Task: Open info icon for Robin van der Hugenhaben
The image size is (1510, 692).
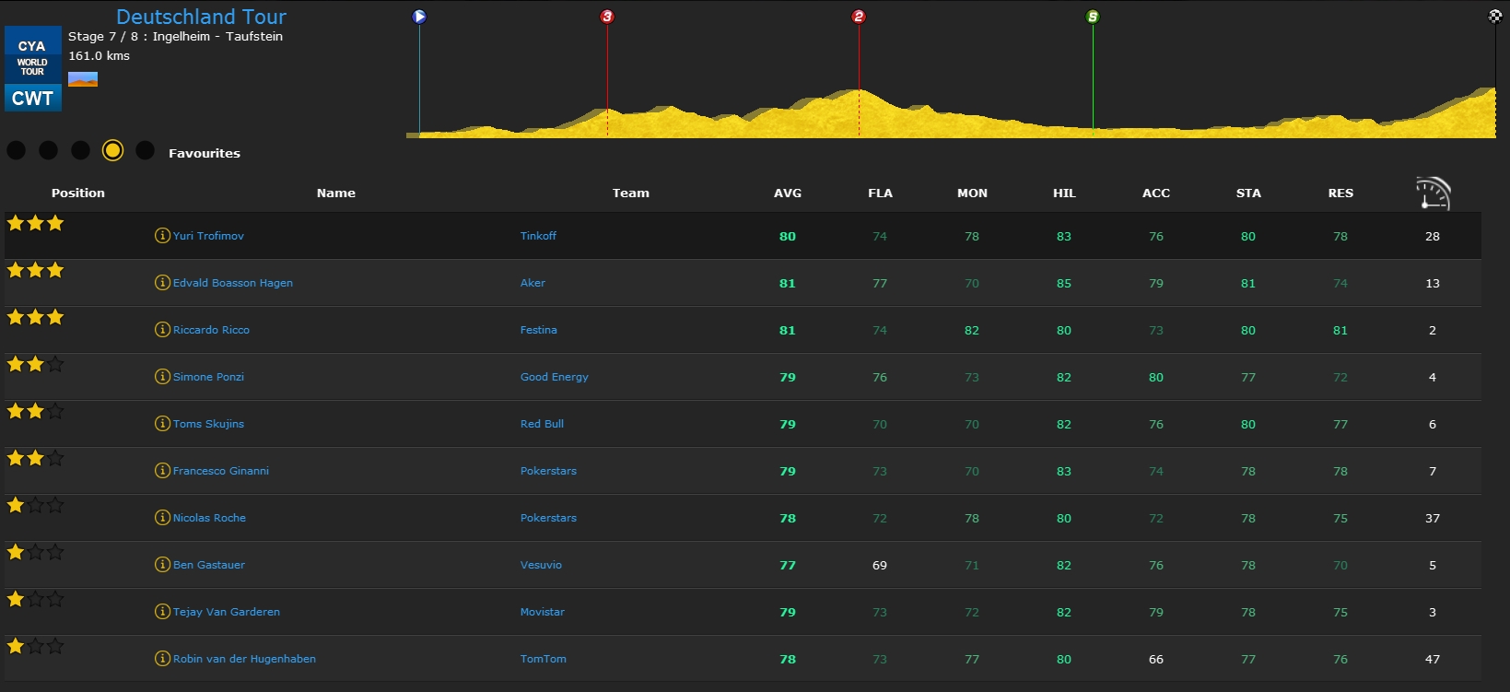Action: pos(162,659)
